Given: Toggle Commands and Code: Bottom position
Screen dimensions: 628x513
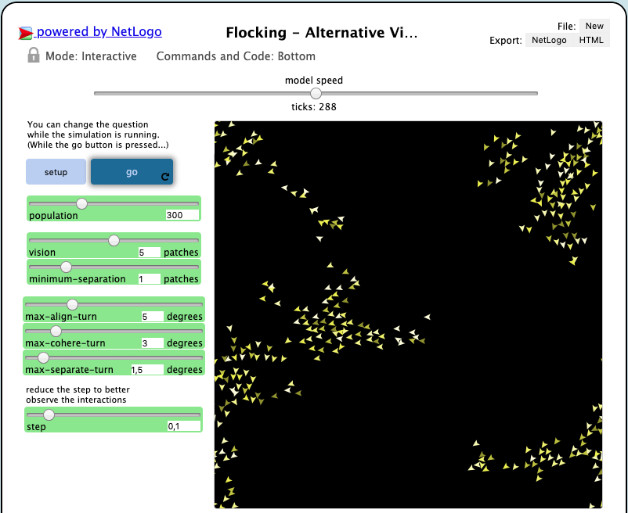Looking at the screenshot, I should pyautogui.click(x=236, y=56).
